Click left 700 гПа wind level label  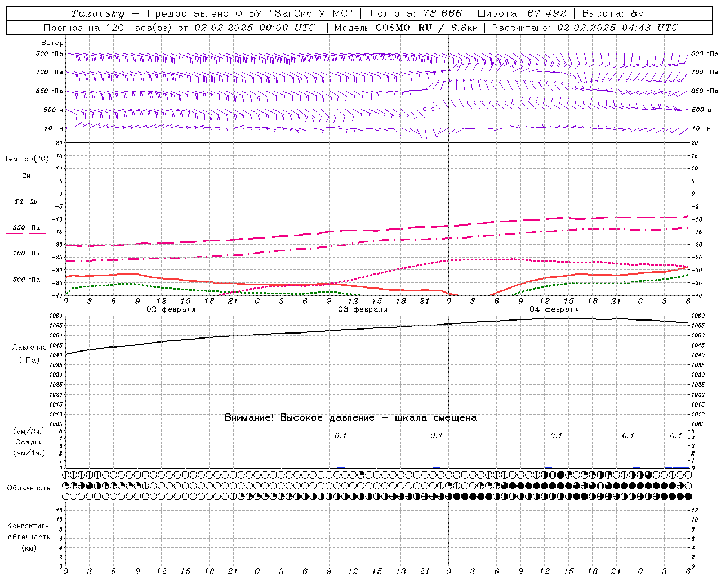click(x=50, y=72)
